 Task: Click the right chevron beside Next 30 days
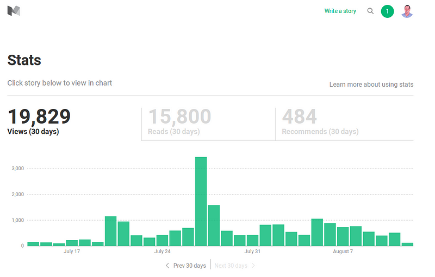point(253,266)
